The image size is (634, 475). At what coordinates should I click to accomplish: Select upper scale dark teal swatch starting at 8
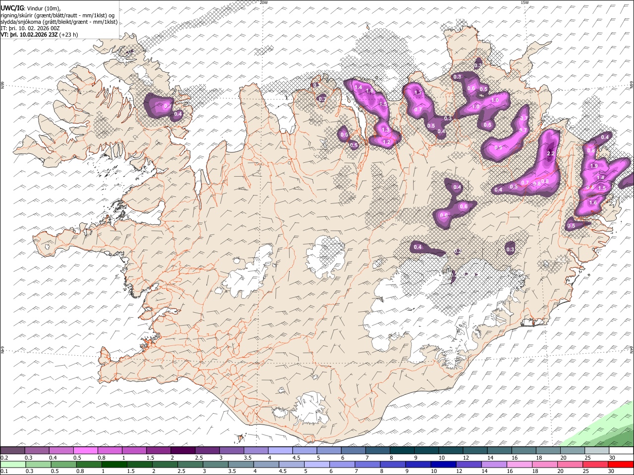(402, 450)
